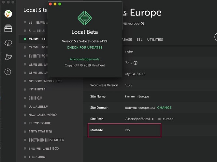Image resolution: width=217 pixels, height=162 pixels.
Task: Click the nginx web server value
Action: [129, 52]
